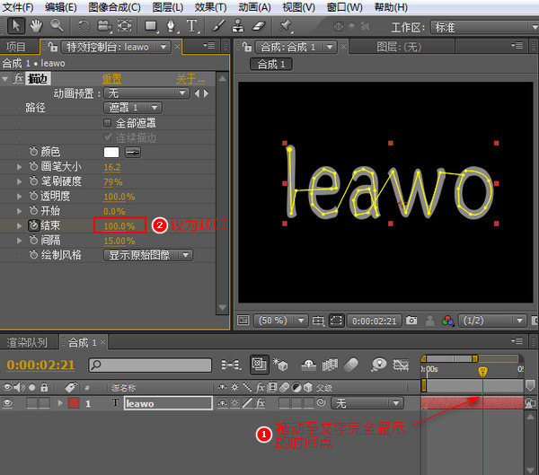Click the 结束 value 100.0%
This screenshot has width=539, height=475.
pyautogui.click(x=119, y=226)
